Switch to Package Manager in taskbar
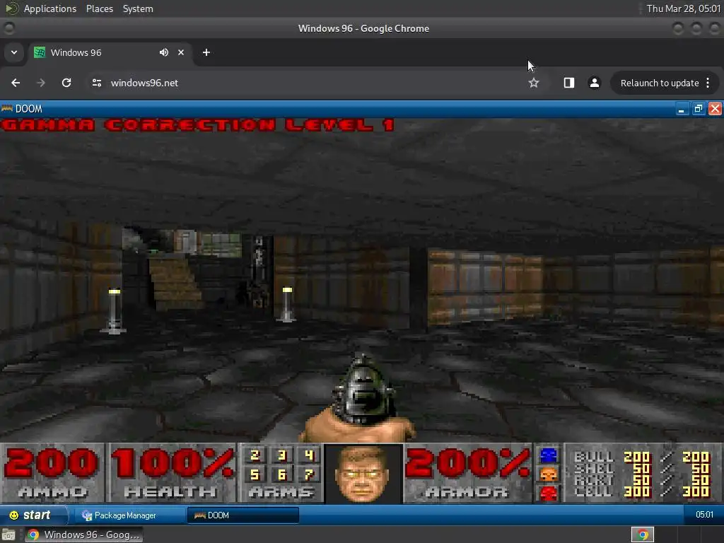The height and width of the screenshot is (543, 724). [129, 515]
